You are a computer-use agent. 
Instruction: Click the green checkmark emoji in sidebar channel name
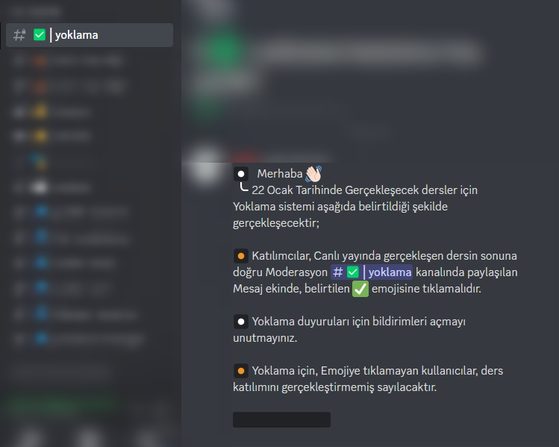[40, 34]
